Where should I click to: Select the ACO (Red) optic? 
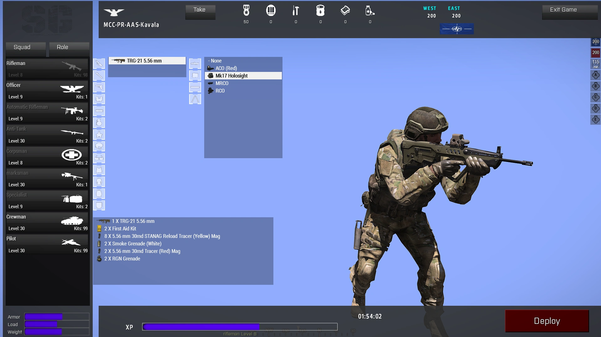(x=226, y=68)
